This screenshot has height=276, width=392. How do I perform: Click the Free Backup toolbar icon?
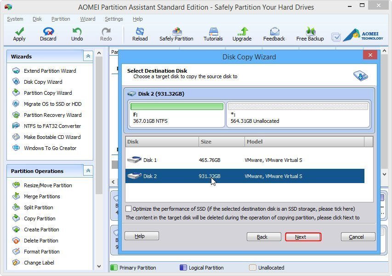tap(310, 34)
